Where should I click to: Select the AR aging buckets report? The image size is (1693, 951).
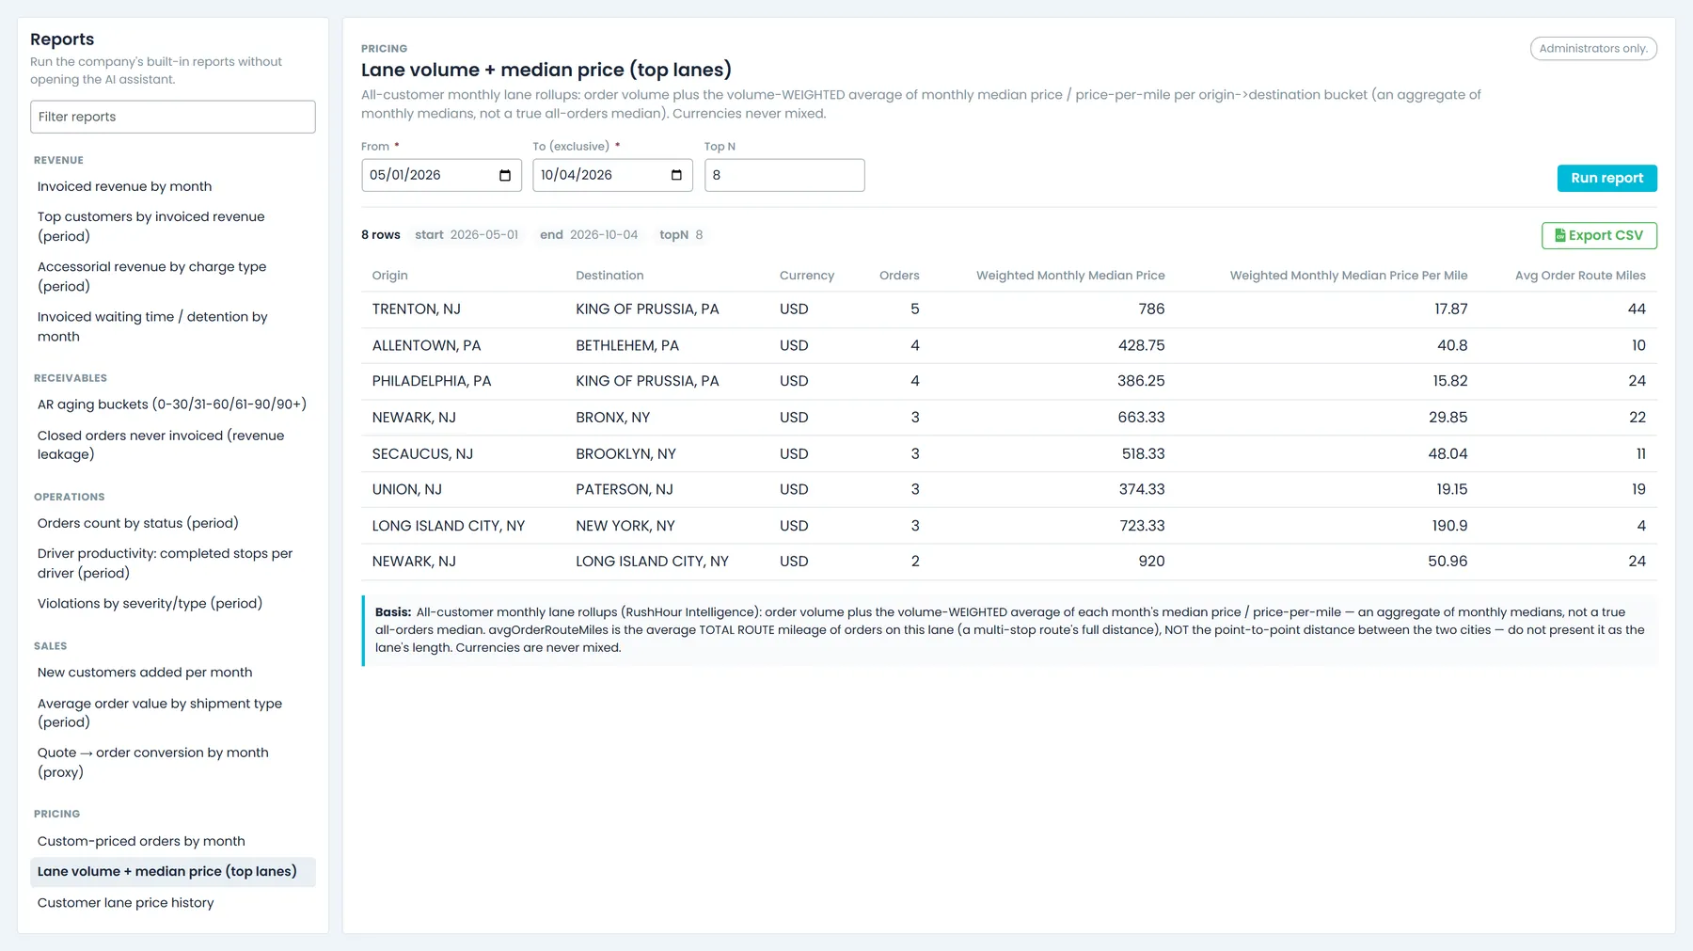pyautogui.click(x=172, y=404)
